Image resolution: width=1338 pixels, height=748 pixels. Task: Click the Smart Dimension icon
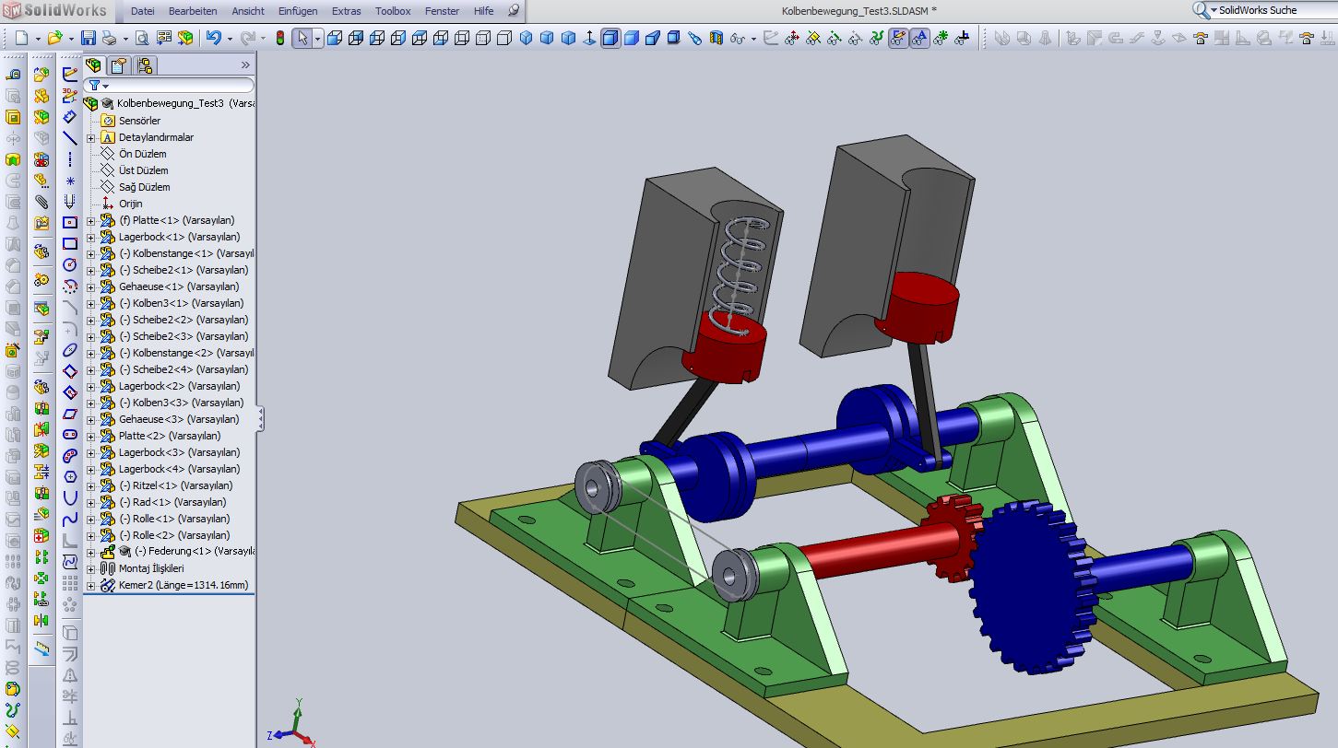[70, 117]
